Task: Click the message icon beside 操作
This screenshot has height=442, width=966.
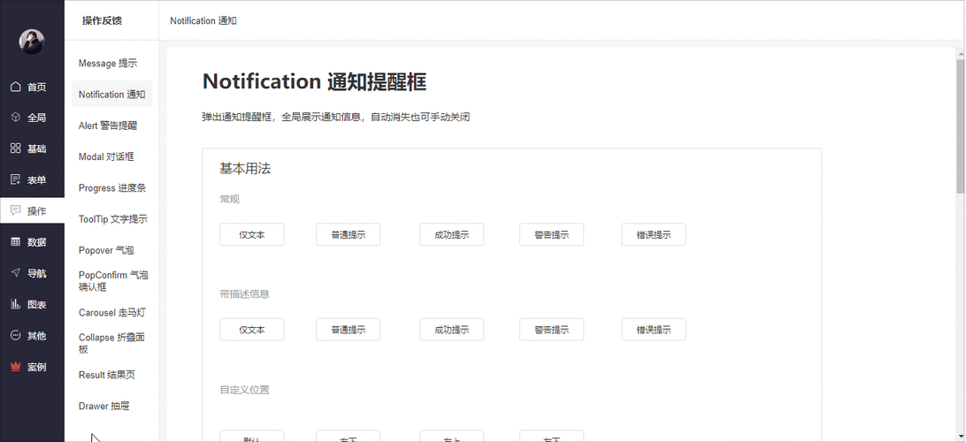Action: (x=16, y=210)
